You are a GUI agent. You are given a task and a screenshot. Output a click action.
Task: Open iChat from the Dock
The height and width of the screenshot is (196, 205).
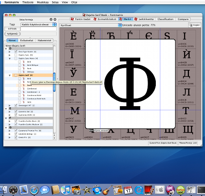[x=45, y=190]
